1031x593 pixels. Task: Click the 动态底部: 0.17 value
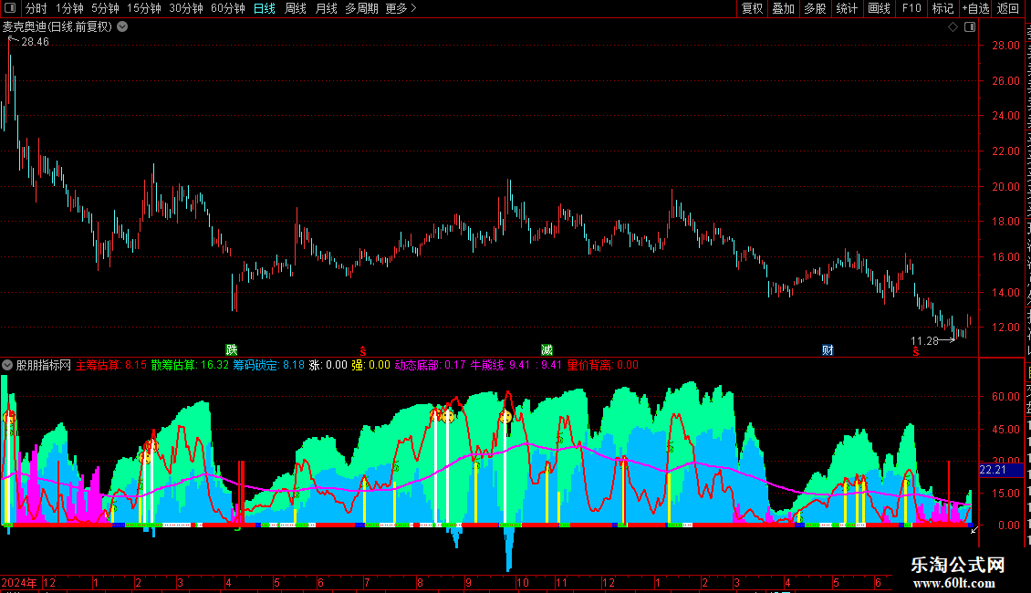(x=430, y=365)
